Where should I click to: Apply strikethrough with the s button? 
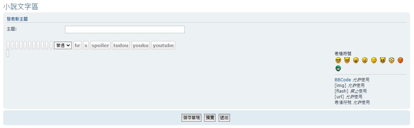(86, 46)
